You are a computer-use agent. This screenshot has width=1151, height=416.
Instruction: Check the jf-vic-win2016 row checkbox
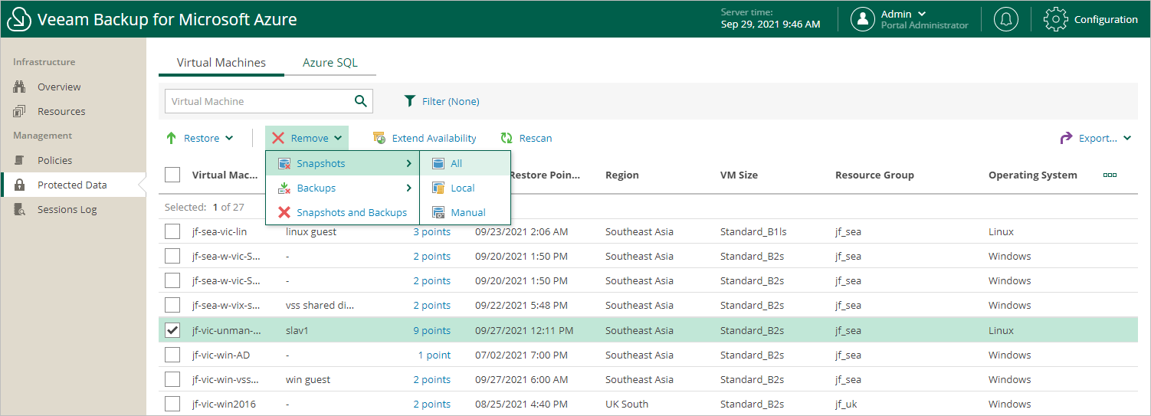coord(172,405)
